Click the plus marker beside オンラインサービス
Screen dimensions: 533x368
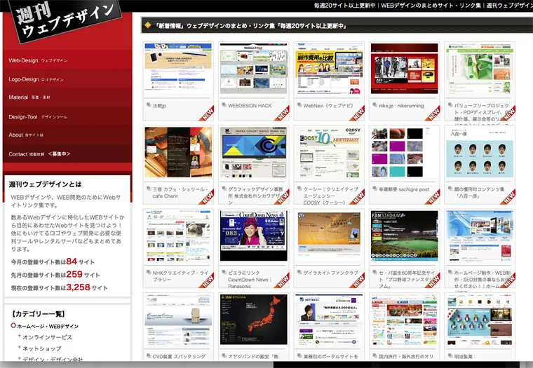[20, 336]
